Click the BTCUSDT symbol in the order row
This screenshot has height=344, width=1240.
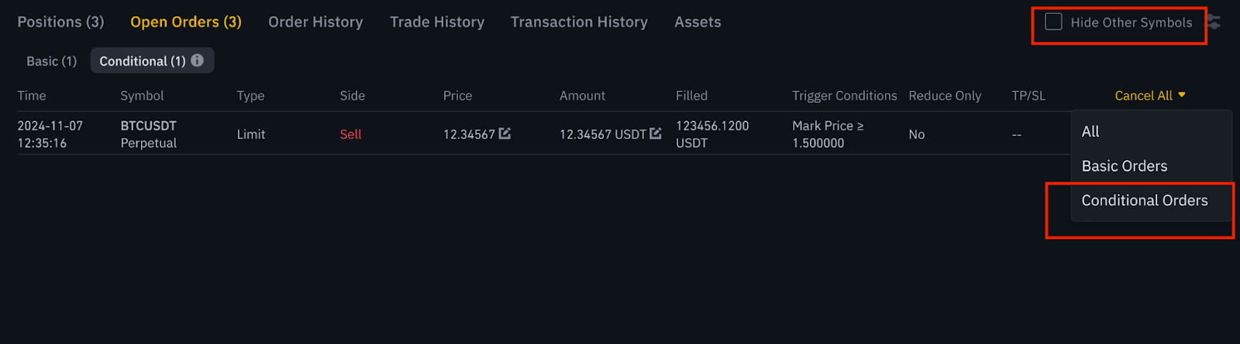(x=149, y=126)
